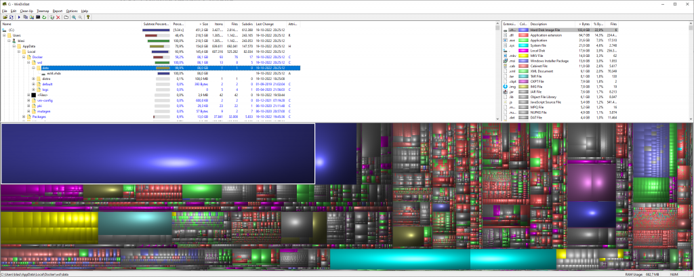
Task: Click the red X delete toolbar icon
Action: pos(58,17)
